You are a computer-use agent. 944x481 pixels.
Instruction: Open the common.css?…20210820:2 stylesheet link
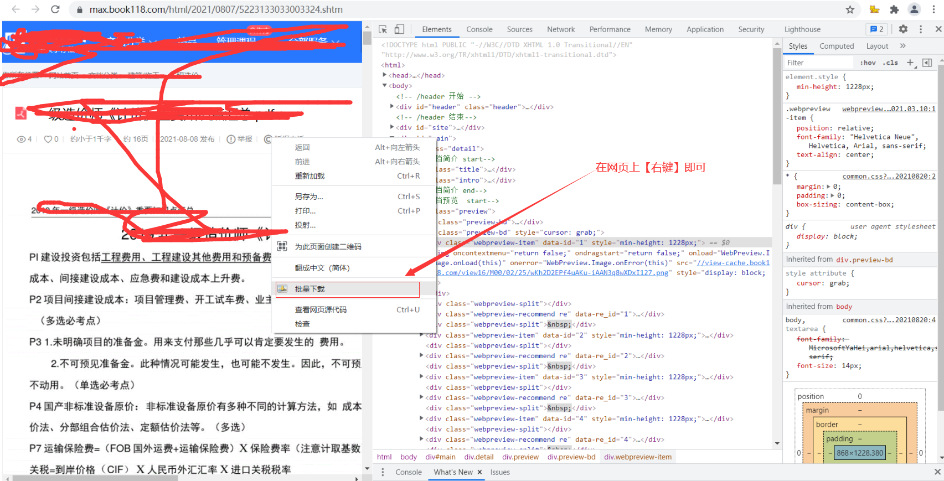889,177
